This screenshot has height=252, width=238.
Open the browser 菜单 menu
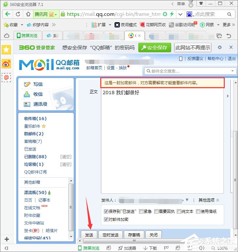point(181,4)
